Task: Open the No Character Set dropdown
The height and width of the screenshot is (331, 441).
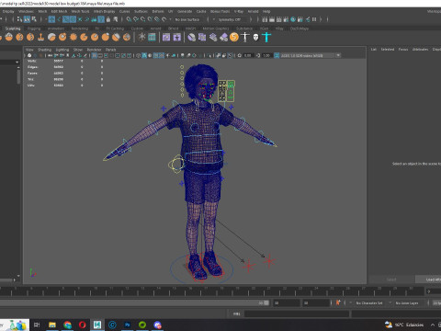Action: point(370,302)
